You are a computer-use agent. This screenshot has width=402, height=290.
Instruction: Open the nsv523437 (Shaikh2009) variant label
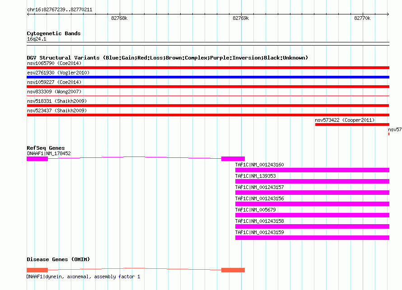57,110
